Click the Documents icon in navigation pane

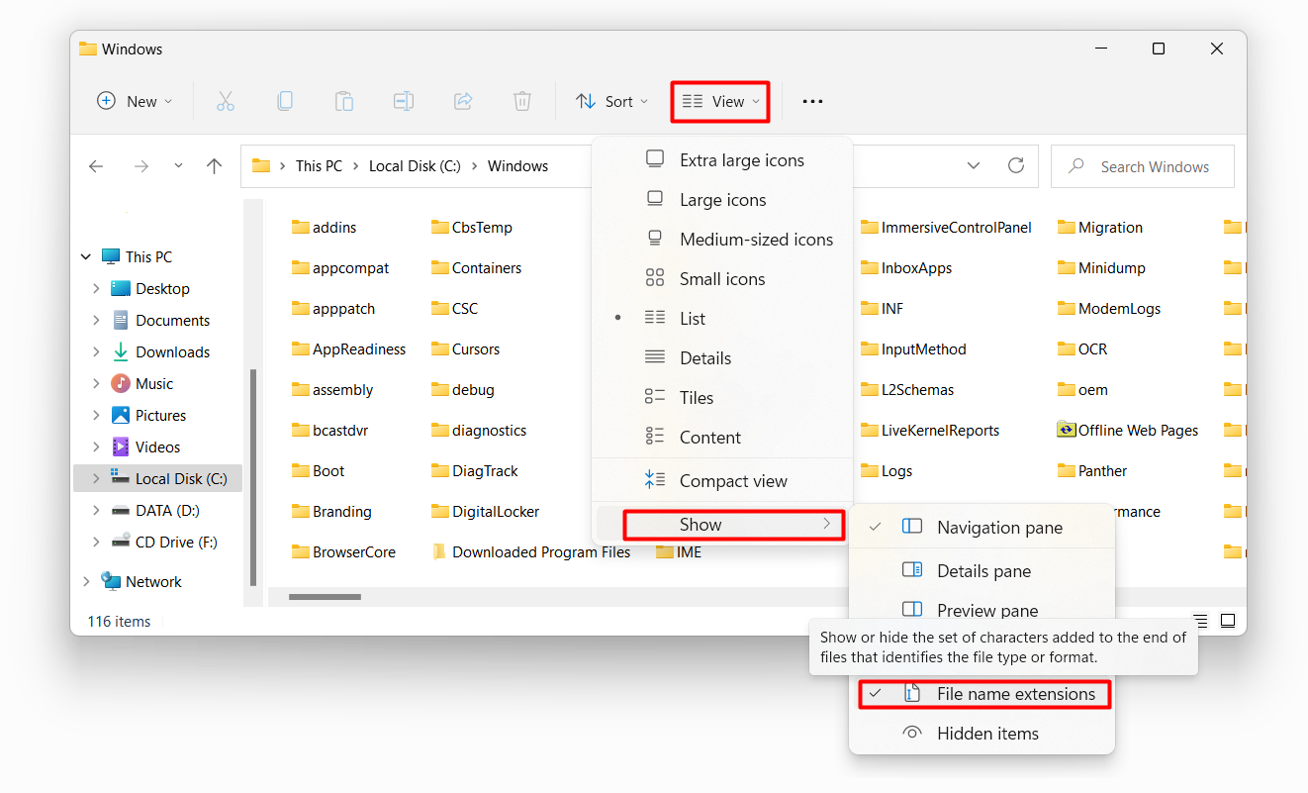121,320
